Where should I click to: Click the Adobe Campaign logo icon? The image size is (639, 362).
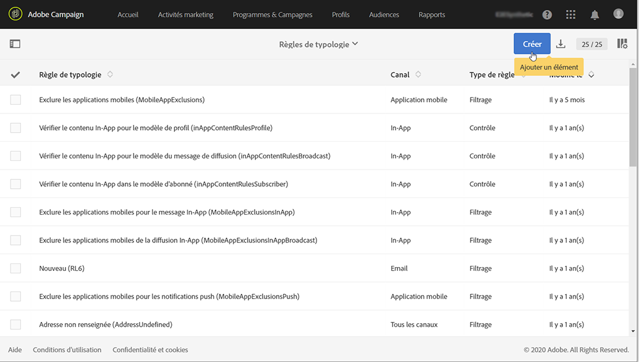[15, 14]
